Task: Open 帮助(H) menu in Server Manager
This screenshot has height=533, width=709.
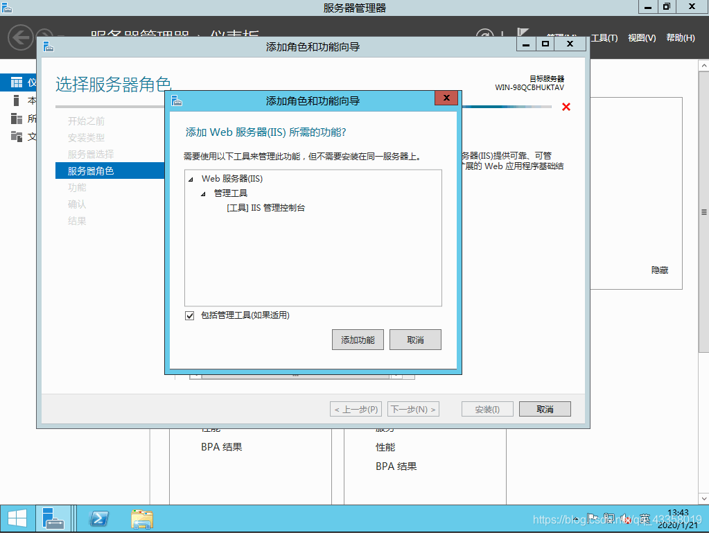Action: [x=681, y=38]
